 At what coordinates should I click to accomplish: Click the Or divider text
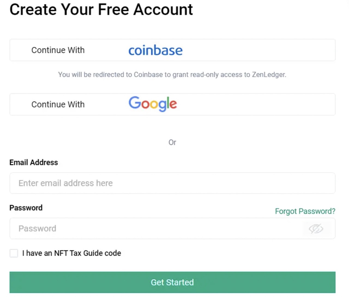pyautogui.click(x=172, y=142)
